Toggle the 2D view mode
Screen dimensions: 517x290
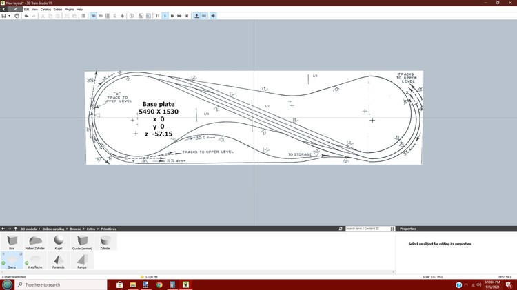[x=101, y=15]
